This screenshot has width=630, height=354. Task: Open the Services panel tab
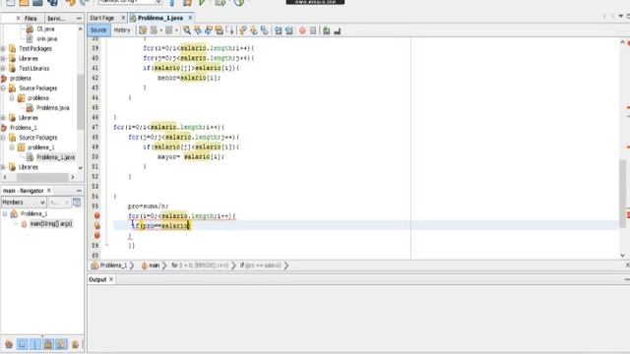tap(56, 19)
